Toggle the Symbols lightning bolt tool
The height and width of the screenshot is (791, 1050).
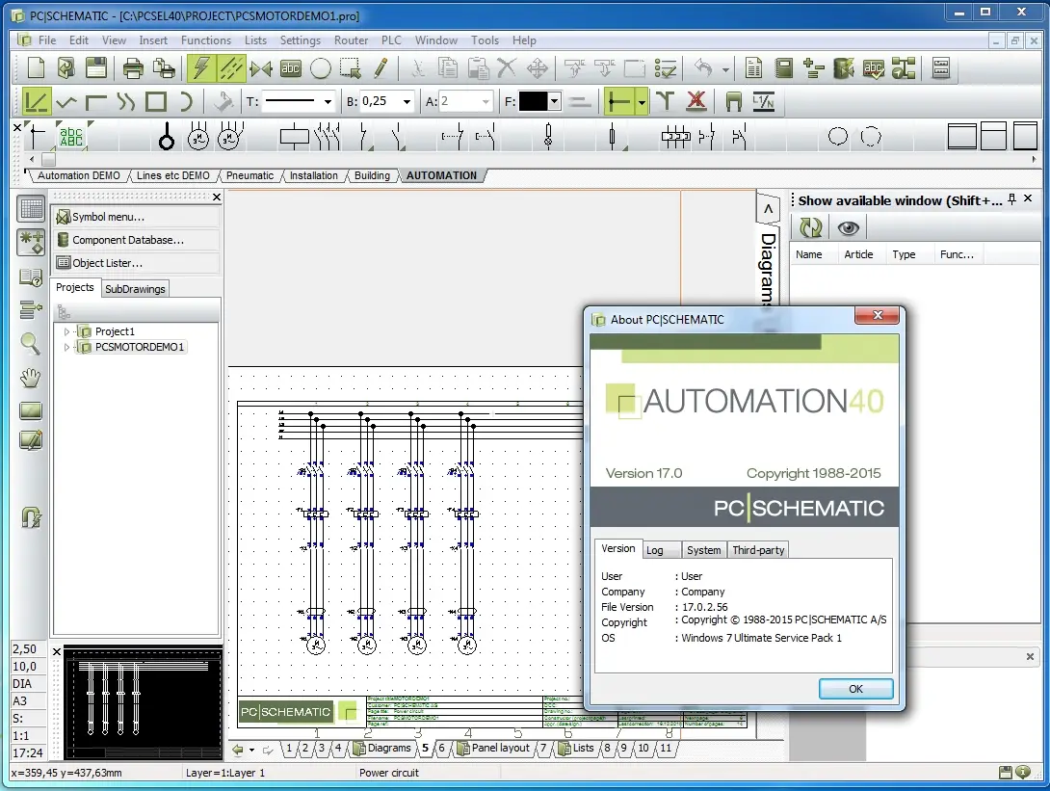click(201, 67)
